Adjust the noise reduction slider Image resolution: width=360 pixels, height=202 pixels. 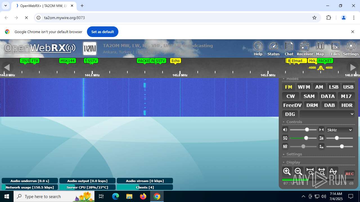click(x=303, y=146)
